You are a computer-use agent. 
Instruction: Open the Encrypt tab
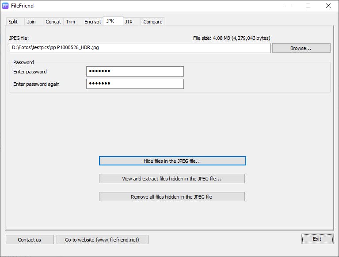pyautogui.click(x=93, y=22)
